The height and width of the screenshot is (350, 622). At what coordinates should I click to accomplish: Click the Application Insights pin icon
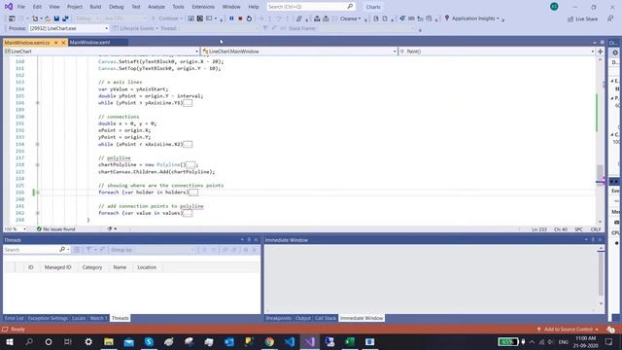(x=447, y=18)
